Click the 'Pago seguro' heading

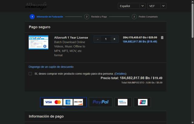[x=39, y=27]
